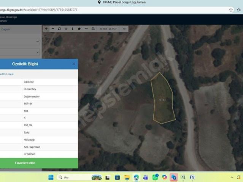The height and width of the screenshot is (182, 243).
Task: Open Copilot from taskbar
Action: tap(164, 177)
